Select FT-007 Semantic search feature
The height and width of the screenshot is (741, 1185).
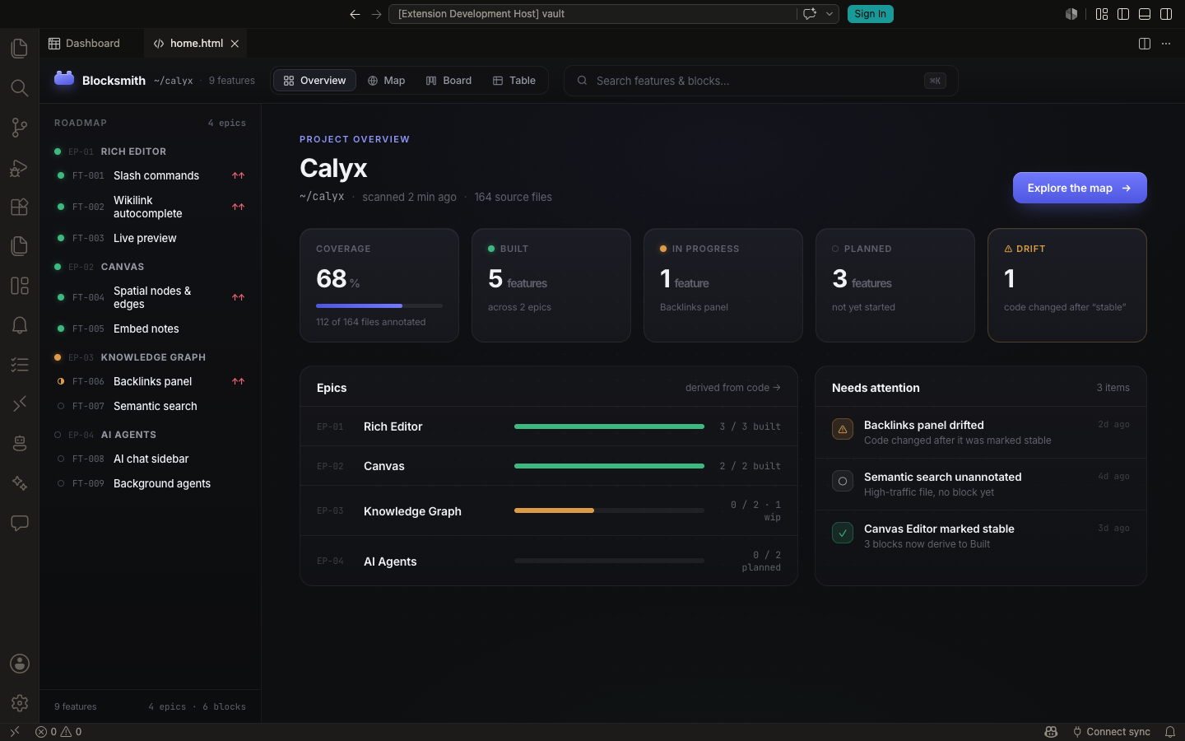coord(151,406)
